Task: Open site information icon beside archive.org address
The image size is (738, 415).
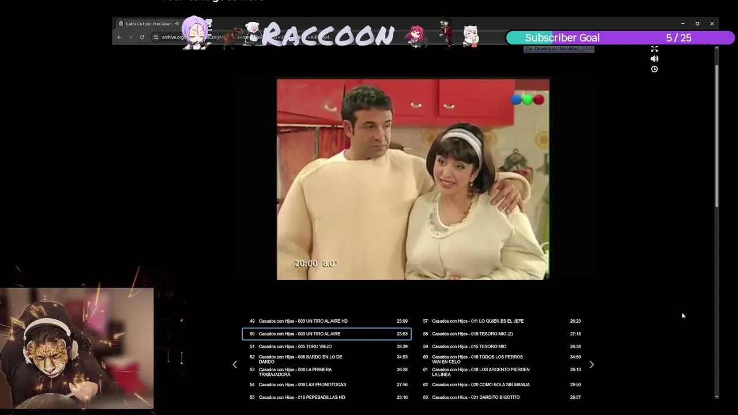Action: point(156,37)
